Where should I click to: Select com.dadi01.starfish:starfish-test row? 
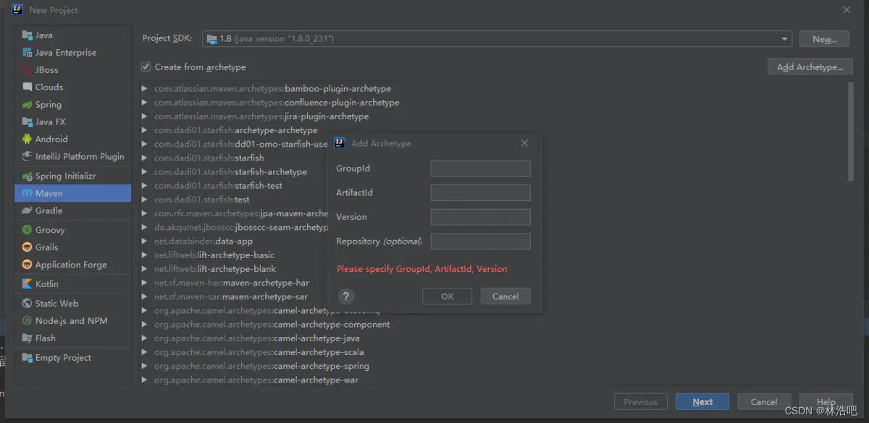point(218,185)
